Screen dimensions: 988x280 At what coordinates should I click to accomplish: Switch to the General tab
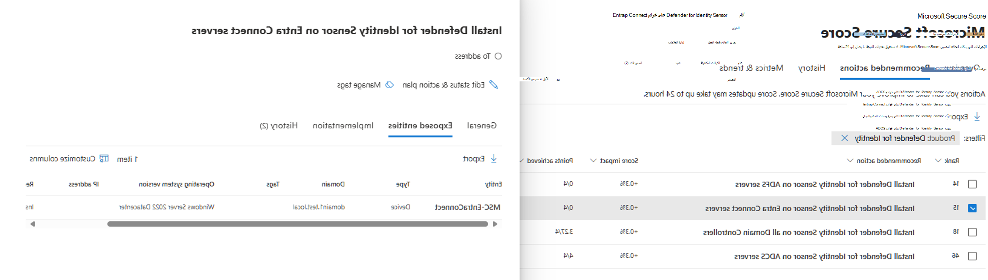482,126
